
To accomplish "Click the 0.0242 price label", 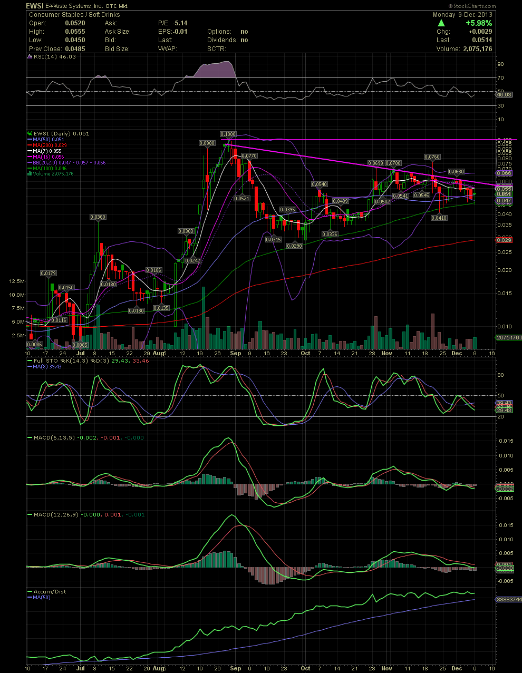I will [x=193, y=261].
